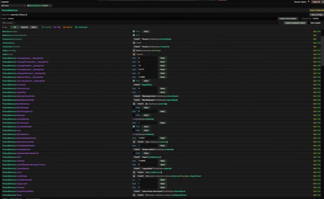
Task: Expand the BoneBreakClips array
Action: [134, 104]
